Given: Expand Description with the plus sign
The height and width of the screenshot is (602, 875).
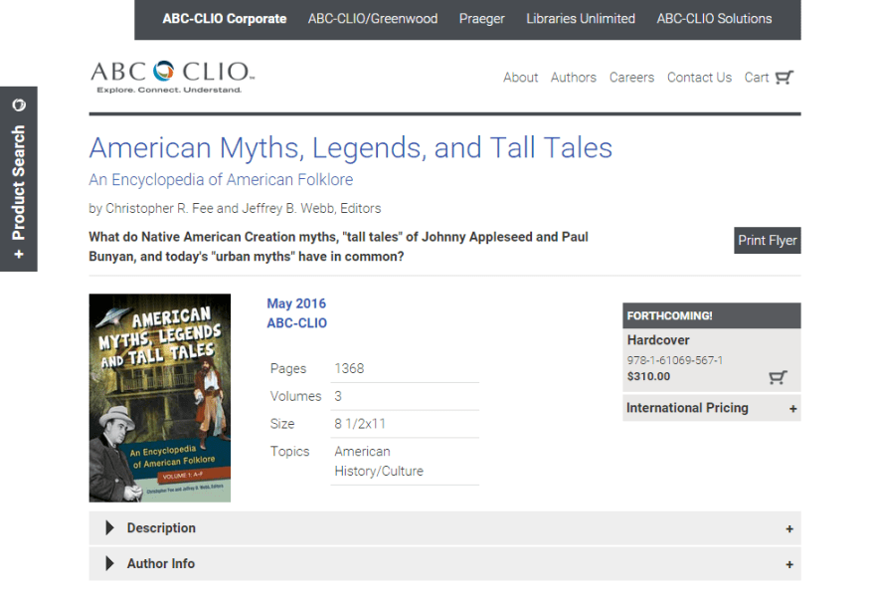Looking at the screenshot, I should [x=789, y=529].
